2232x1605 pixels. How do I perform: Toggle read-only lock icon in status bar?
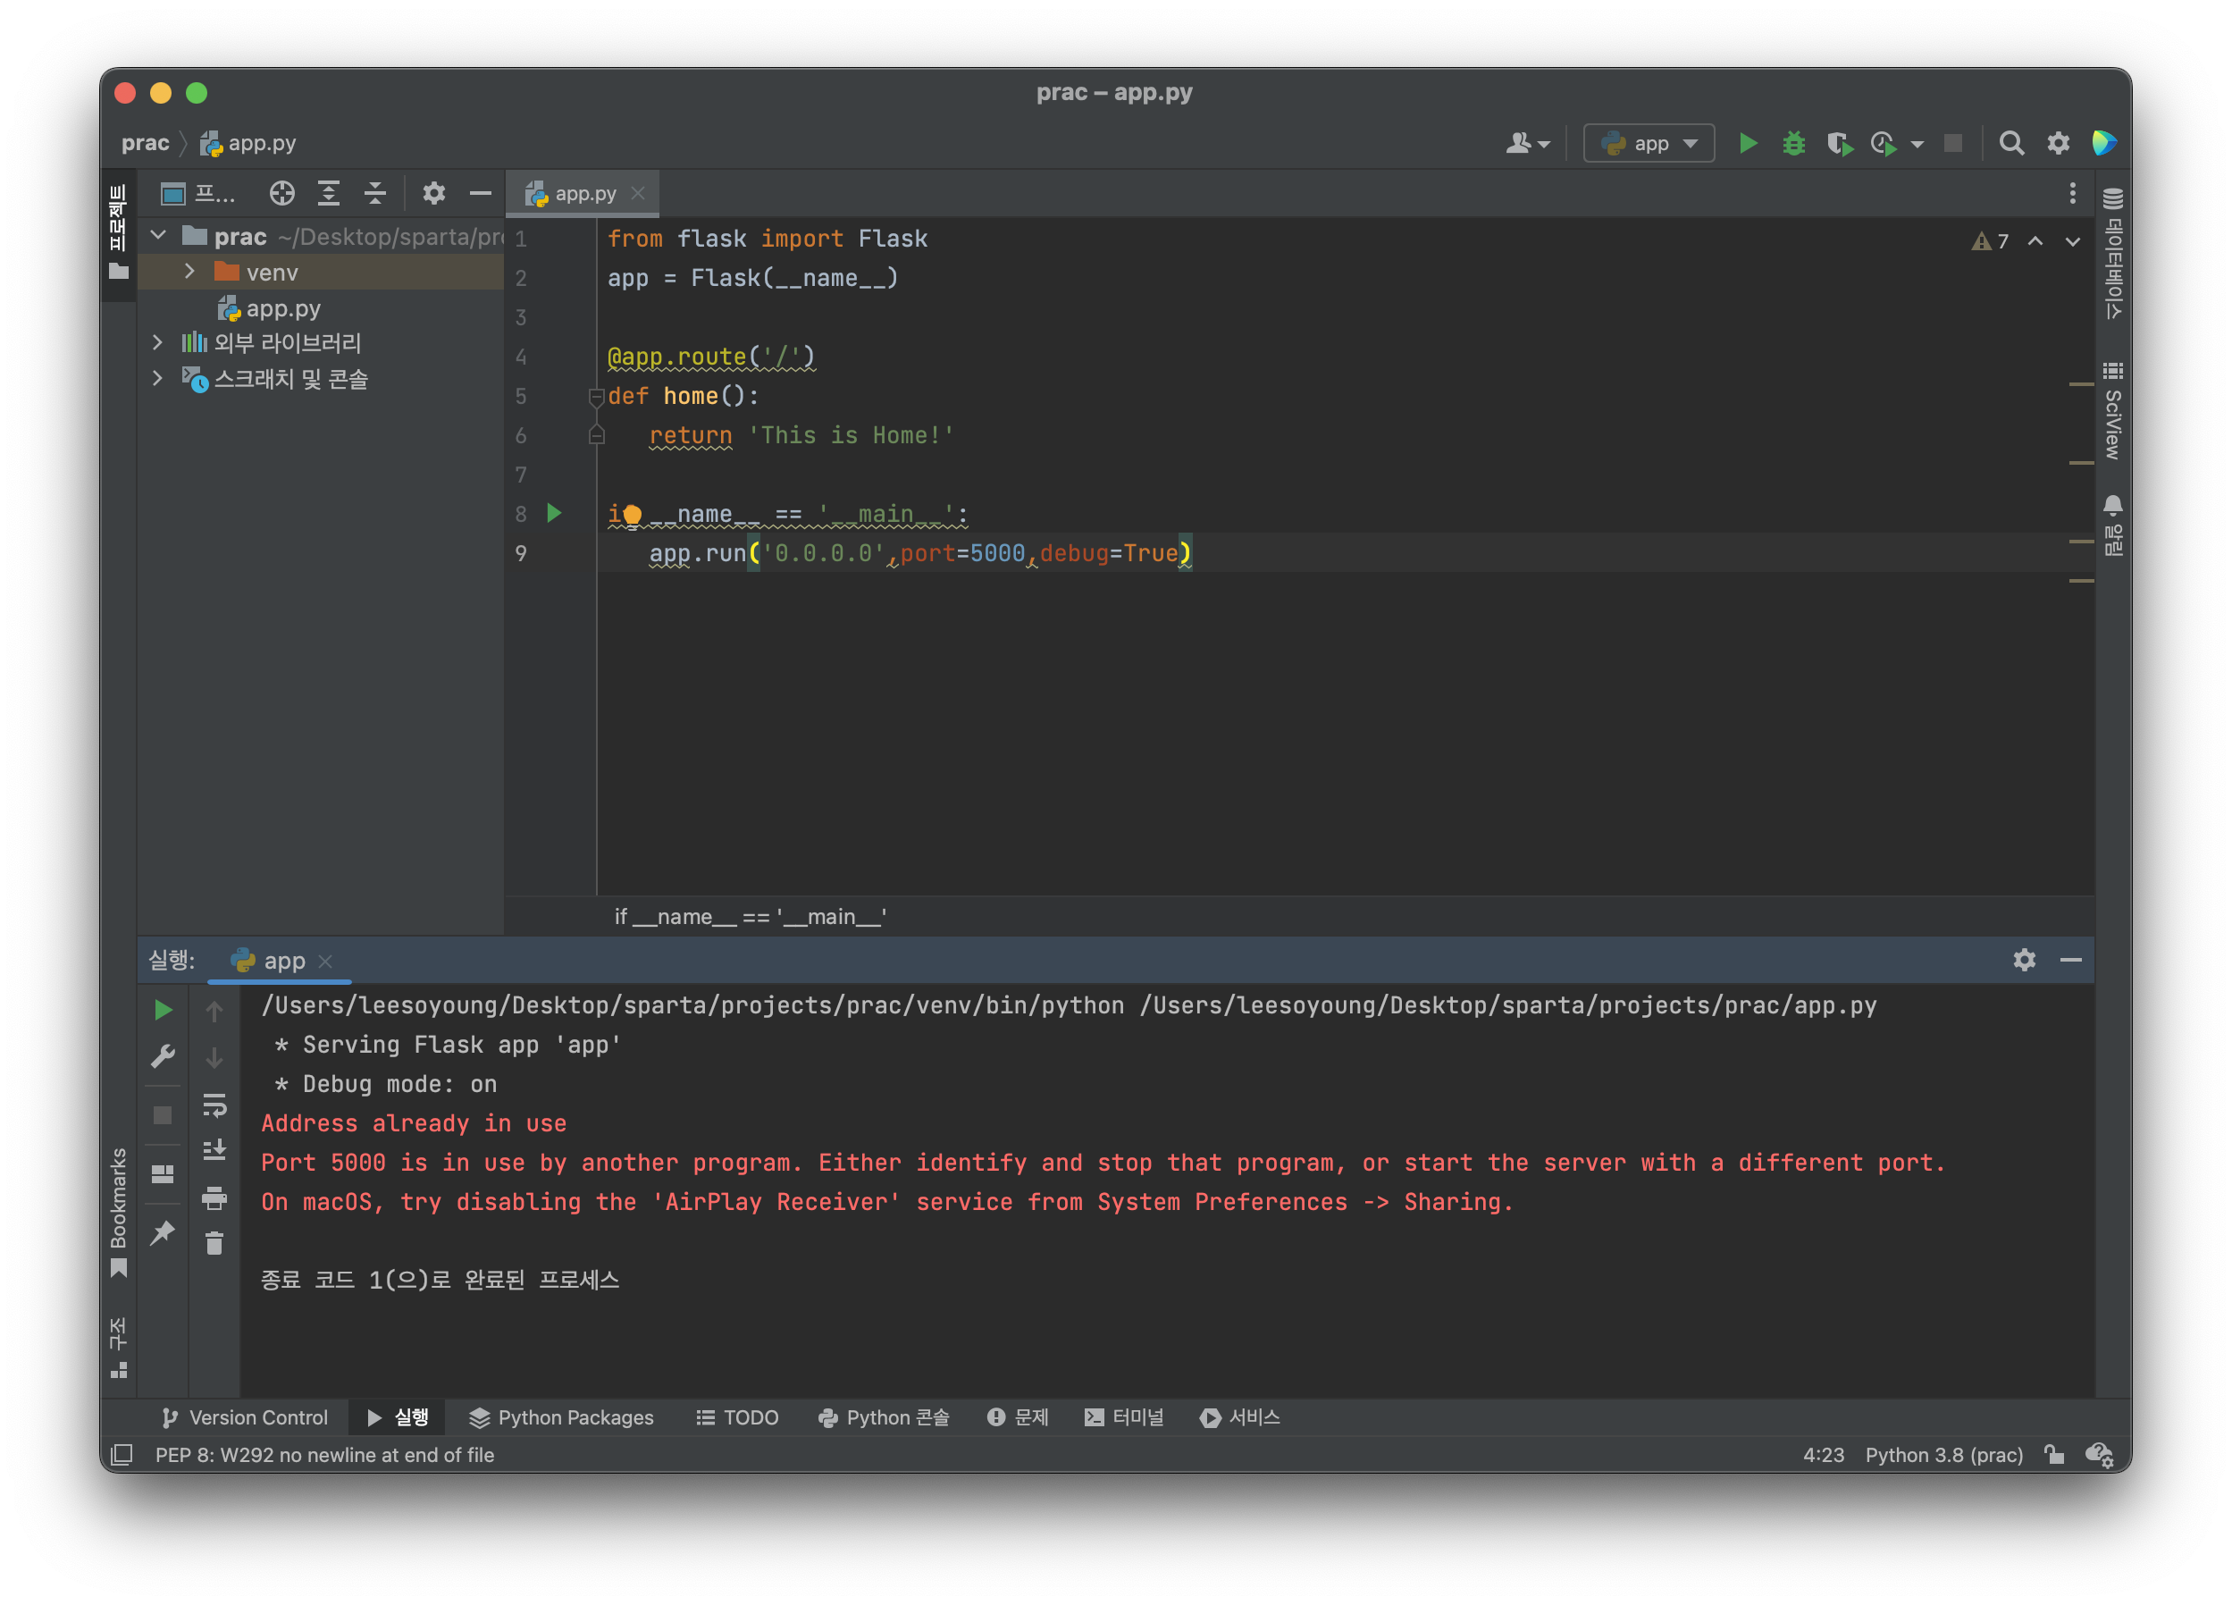(x=2054, y=1455)
